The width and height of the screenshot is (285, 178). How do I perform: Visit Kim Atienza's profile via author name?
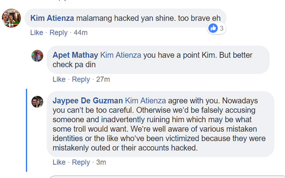(52, 18)
